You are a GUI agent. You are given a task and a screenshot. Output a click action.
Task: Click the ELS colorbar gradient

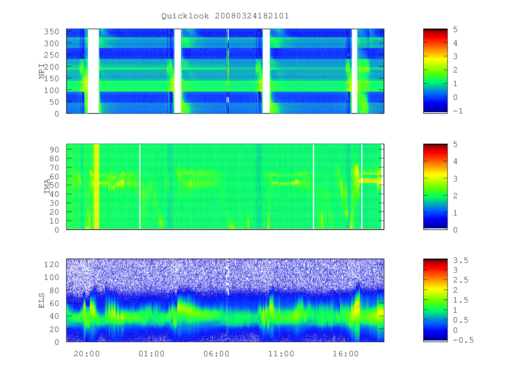435,300
